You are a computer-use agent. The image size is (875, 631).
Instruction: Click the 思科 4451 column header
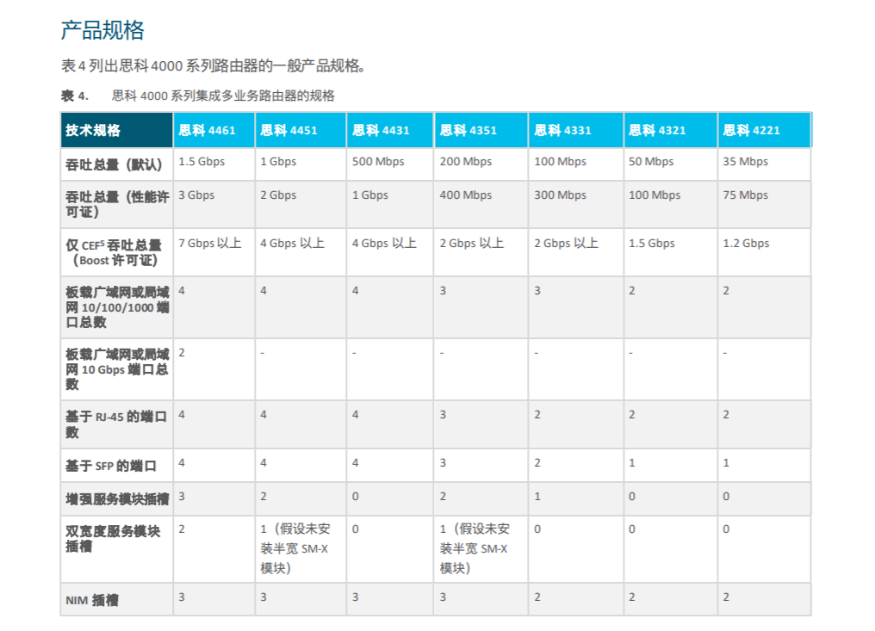coord(301,130)
